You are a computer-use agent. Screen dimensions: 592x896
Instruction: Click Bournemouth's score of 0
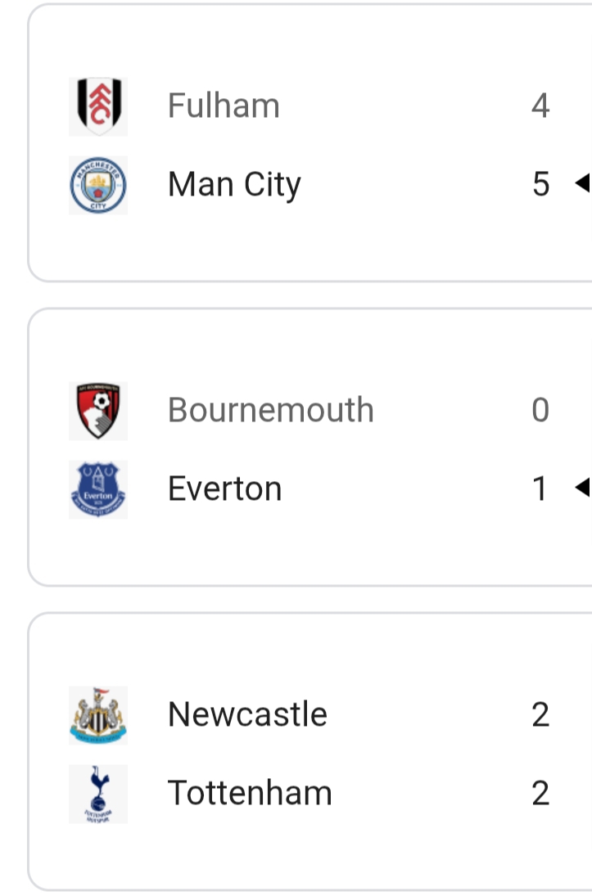(x=540, y=411)
